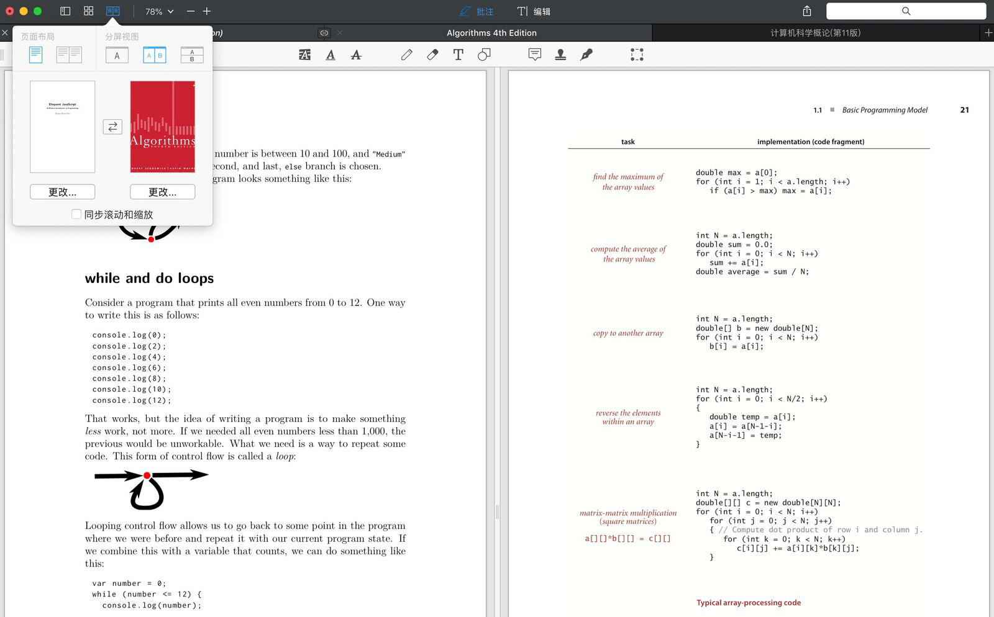Image resolution: width=994 pixels, height=617 pixels.
Task: Enable 同步滚动和缩放 checkbox
Action: click(77, 214)
